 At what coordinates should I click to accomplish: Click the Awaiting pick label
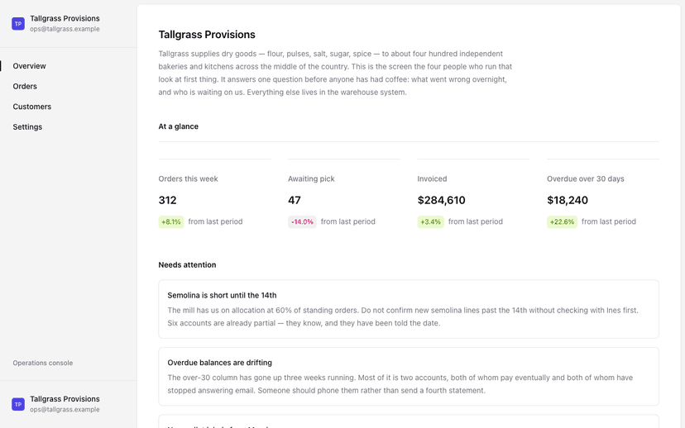tap(311, 178)
